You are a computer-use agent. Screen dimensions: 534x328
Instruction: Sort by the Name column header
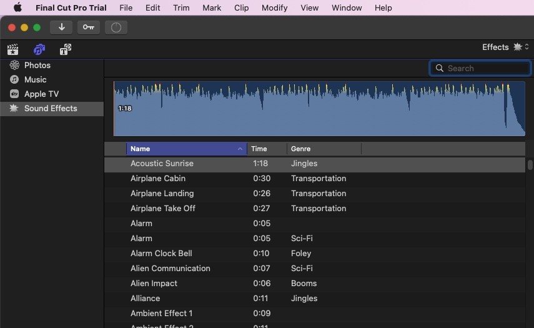click(x=185, y=149)
